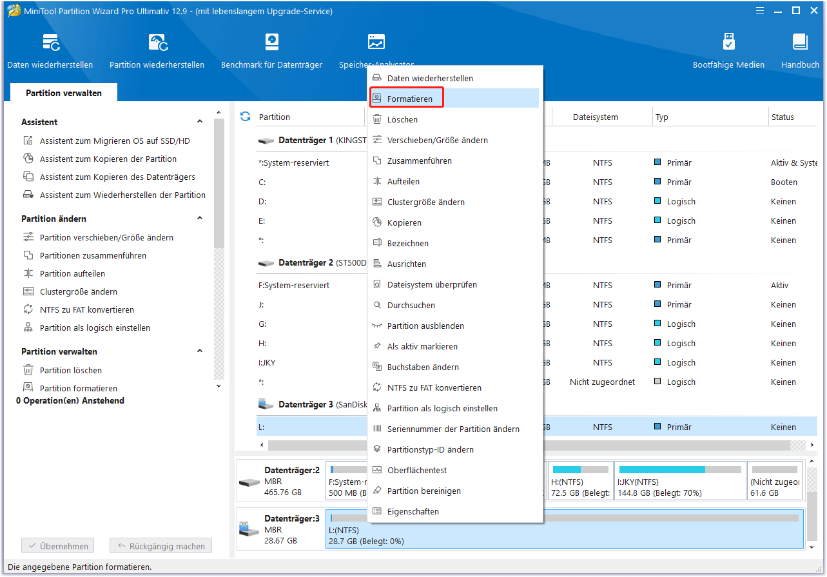Open Daten wiederherstellen in top toolbar
This screenshot has height=577, width=827.
pyautogui.click(x=50, y=52)
